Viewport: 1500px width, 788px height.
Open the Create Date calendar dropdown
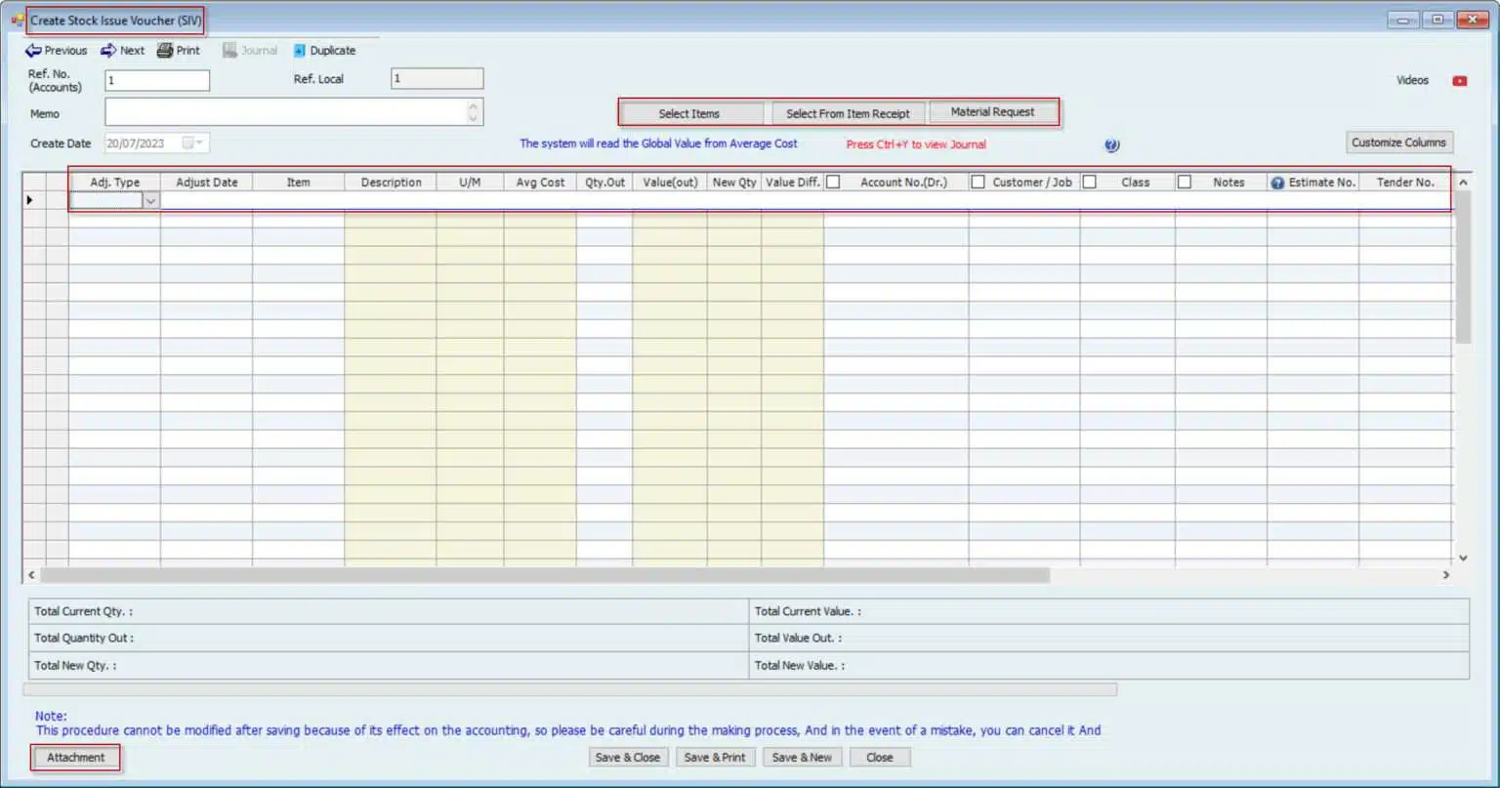(198, 144)
